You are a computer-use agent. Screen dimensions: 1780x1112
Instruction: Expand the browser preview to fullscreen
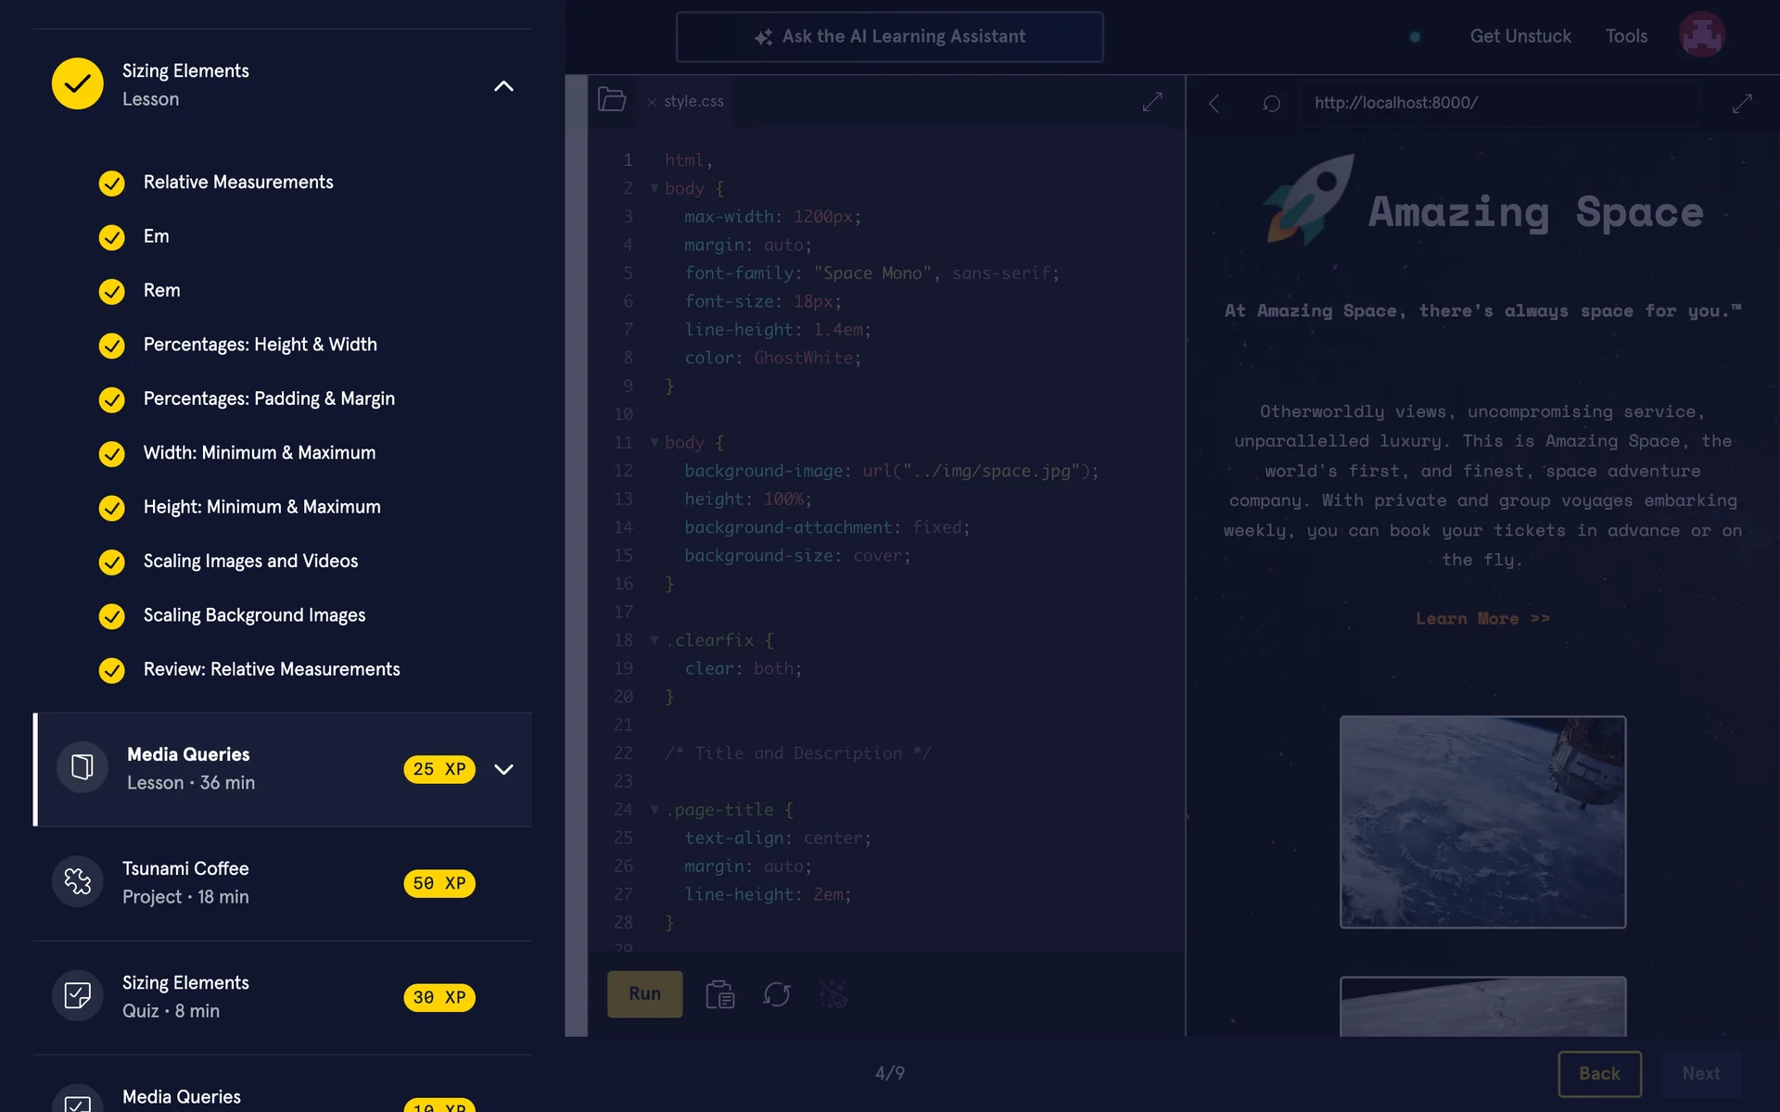point(1742,103)
